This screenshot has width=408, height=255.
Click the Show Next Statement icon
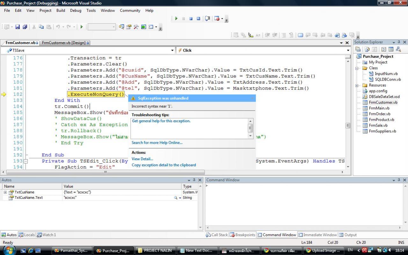click(208, 18)
